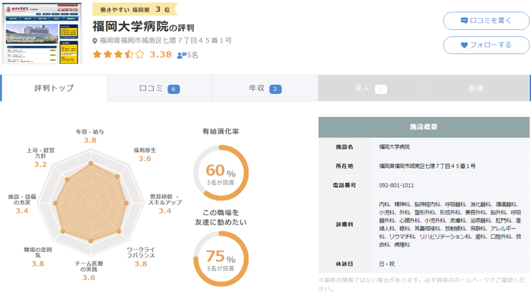Click the 年収・給与 3.8 radar label

point(90,136)
